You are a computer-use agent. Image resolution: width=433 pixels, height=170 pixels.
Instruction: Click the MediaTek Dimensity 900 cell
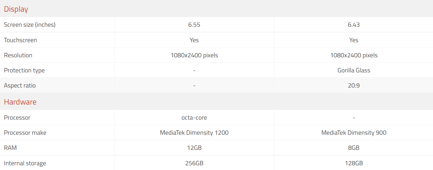click(354, 133)
